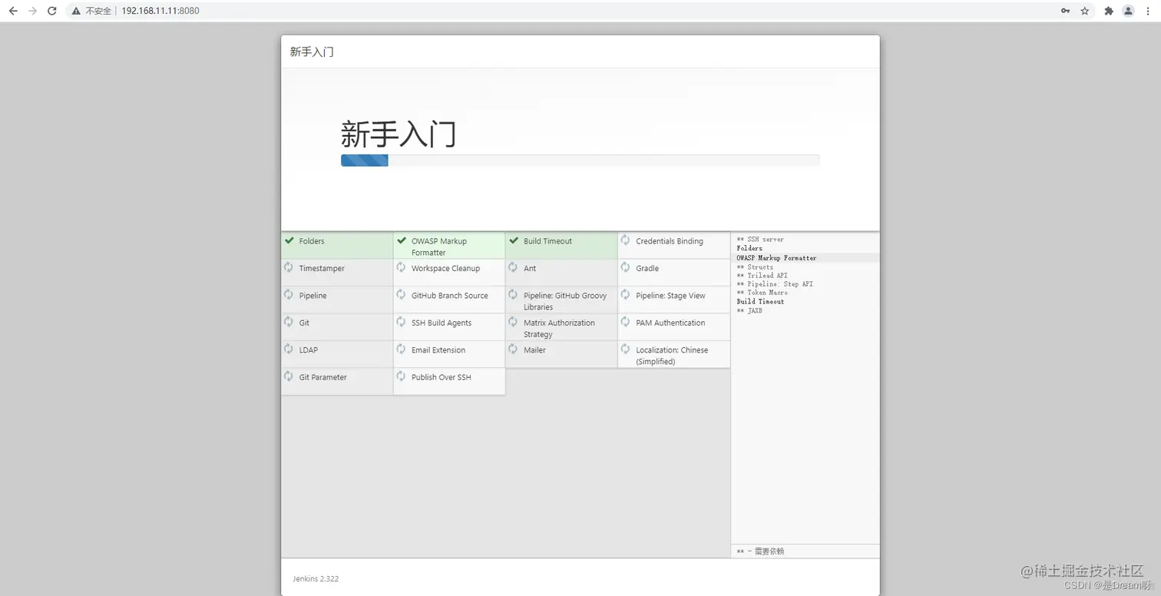Click the spinner icon beside Credentials Binding
1161x596 pixels.
tap(625, 240)
